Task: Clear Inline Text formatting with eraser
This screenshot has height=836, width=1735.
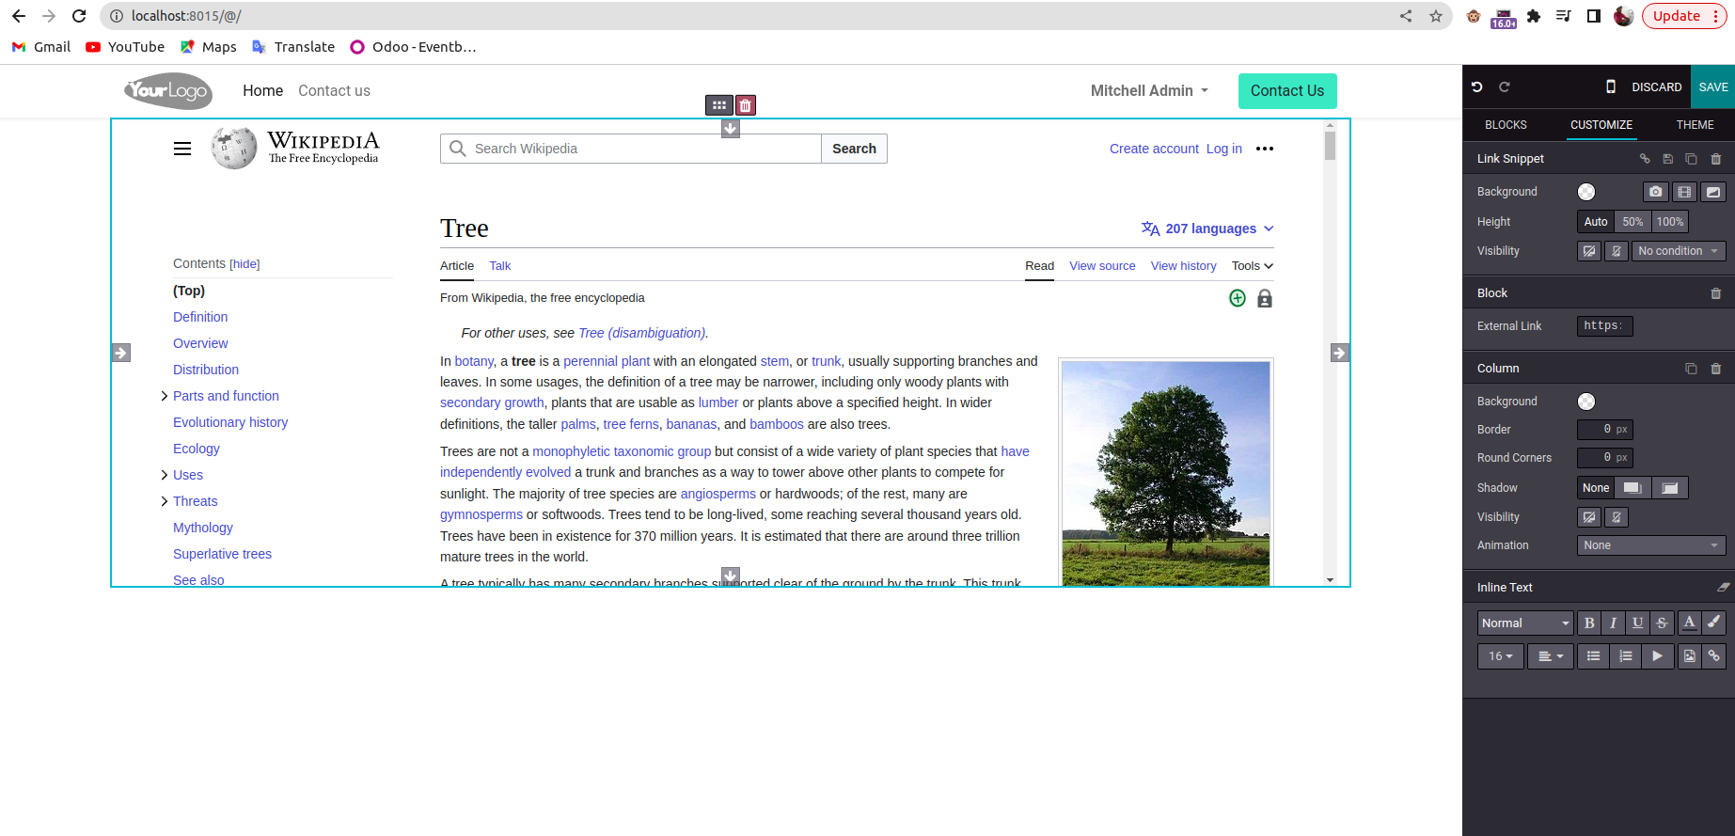Action: tap(1723, 588)
